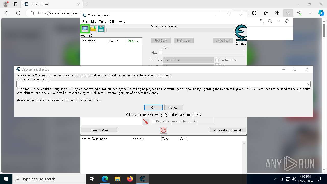Viewport: 327px width, 184px height.
Task: Open the Edge settings and more menu
Action: click(311, 13)
